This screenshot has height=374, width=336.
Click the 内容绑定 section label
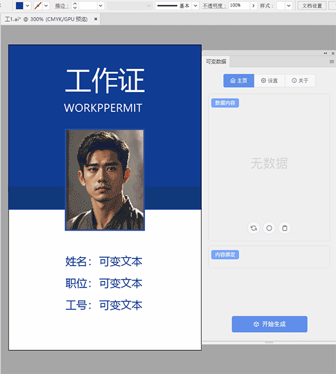pos(225,255)
